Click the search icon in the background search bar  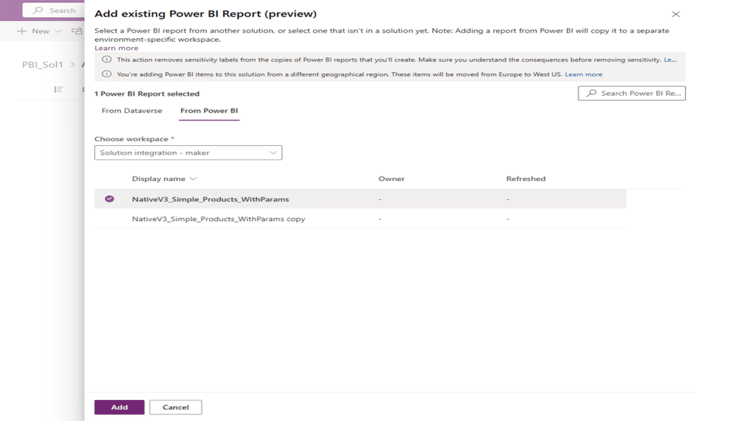point(37,10)
